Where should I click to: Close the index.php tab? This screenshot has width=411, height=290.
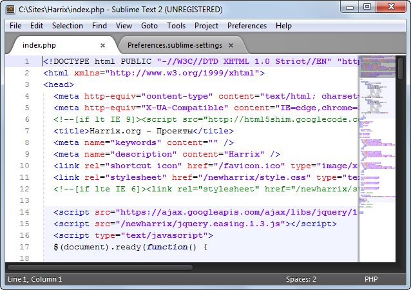[103, 45]
